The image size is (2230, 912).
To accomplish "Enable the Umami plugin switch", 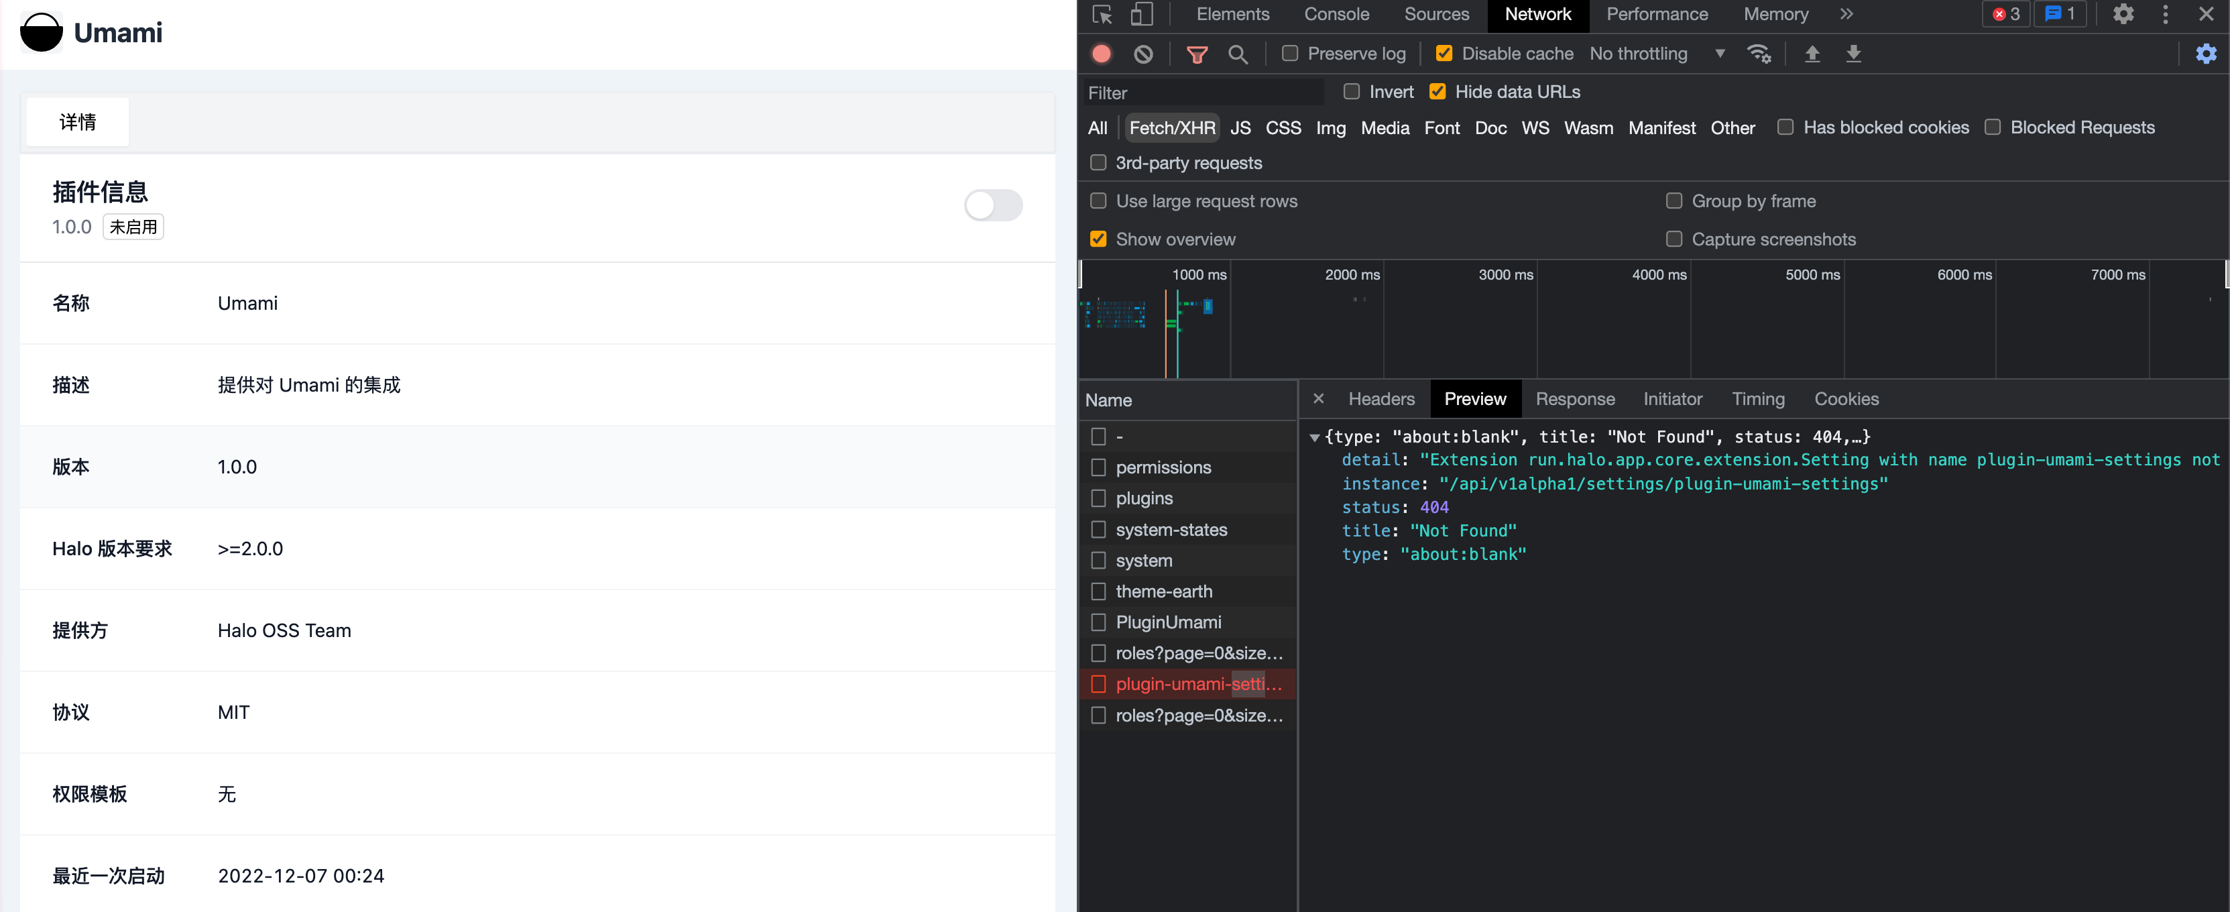I will tap(993, 205).
